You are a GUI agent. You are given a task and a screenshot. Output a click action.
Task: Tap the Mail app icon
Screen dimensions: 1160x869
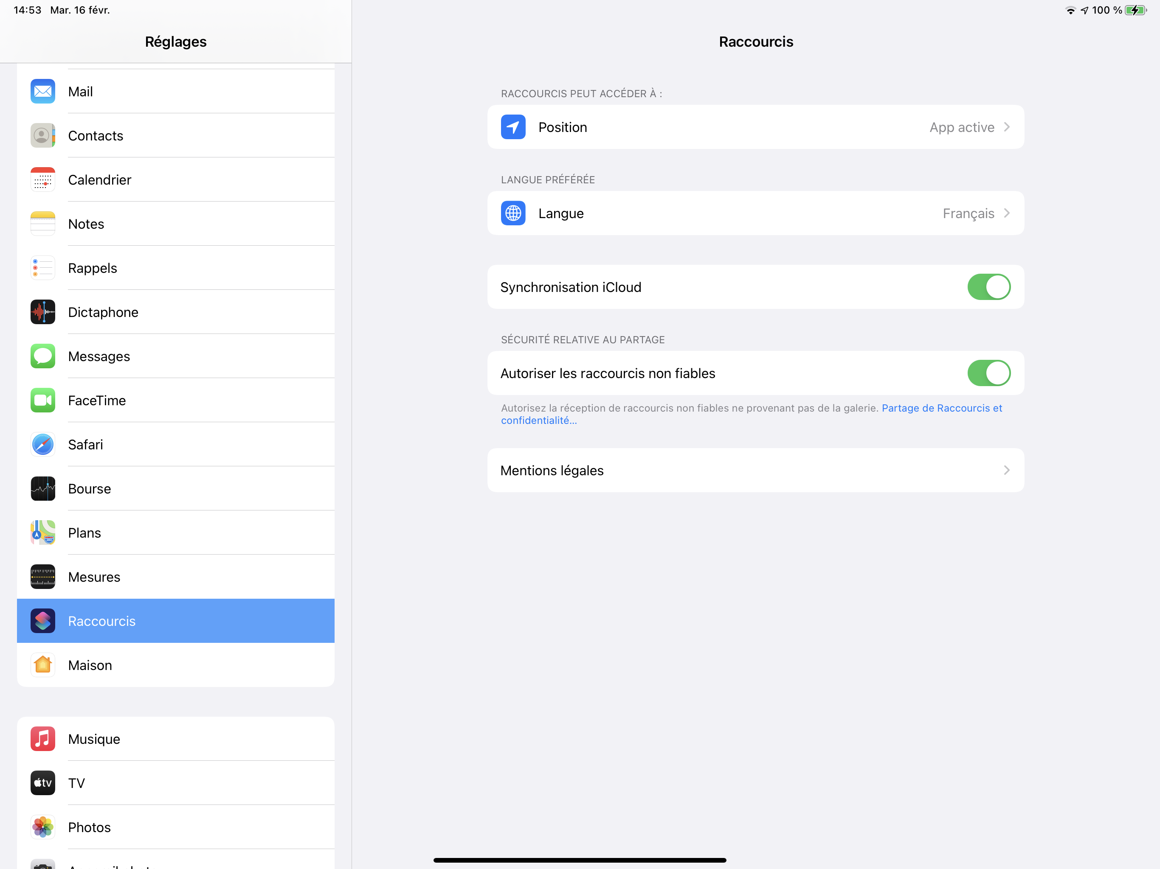click(x=42, y=92)
